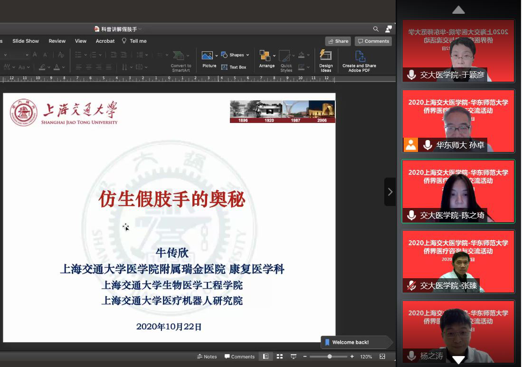Click the Share button
This screenshot has height=367, width=522.
tap(338, 41)
